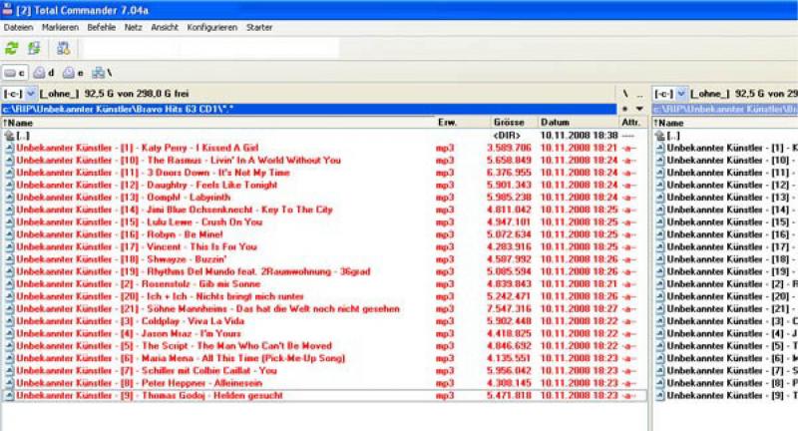The width and height of the screenshot is (798, 431).
Task: Click left panel parent directory [..] entry
Action: [325, 136]
